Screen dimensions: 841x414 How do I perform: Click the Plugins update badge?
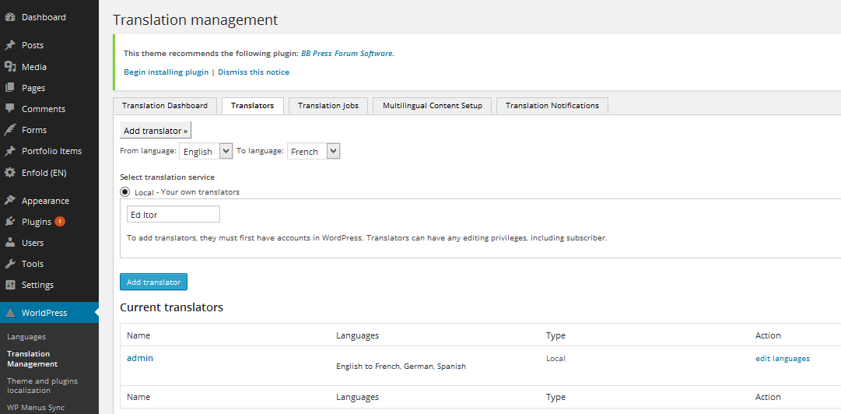tap(60, 222)
